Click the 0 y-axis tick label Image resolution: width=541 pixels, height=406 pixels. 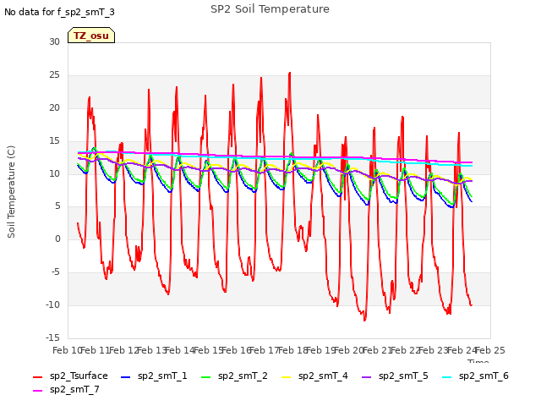[57, 239]
